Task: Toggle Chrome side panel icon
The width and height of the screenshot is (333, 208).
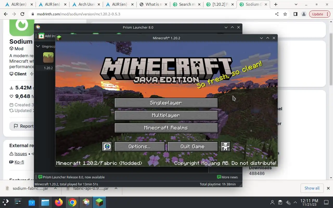Action: pos(295,14)
